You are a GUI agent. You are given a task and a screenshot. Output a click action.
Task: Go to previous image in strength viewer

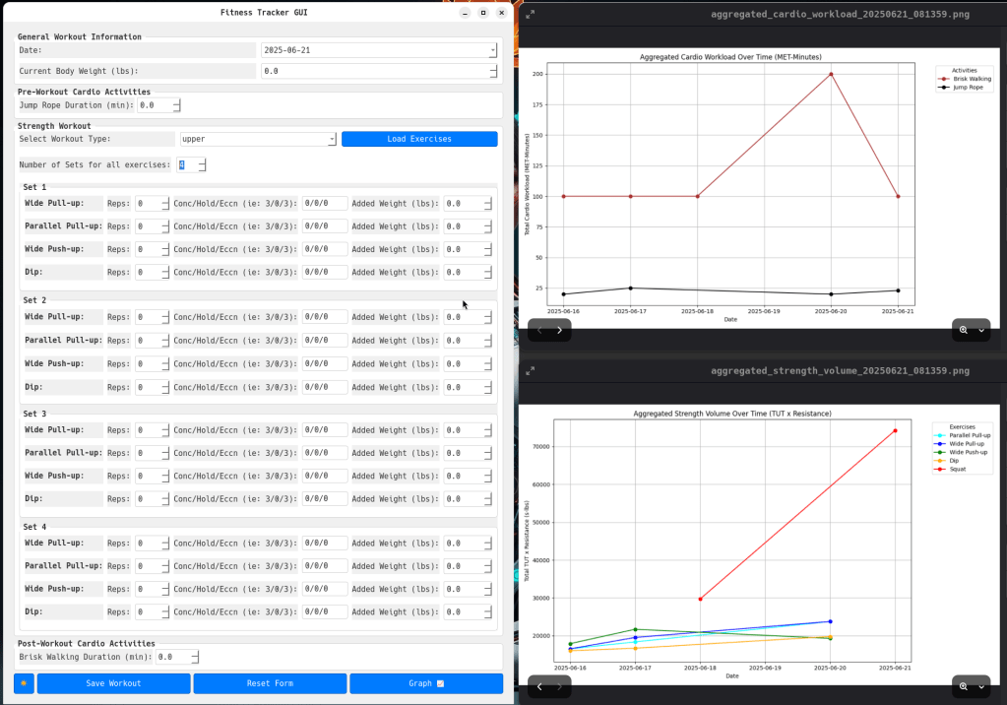(x=539, y=686)
